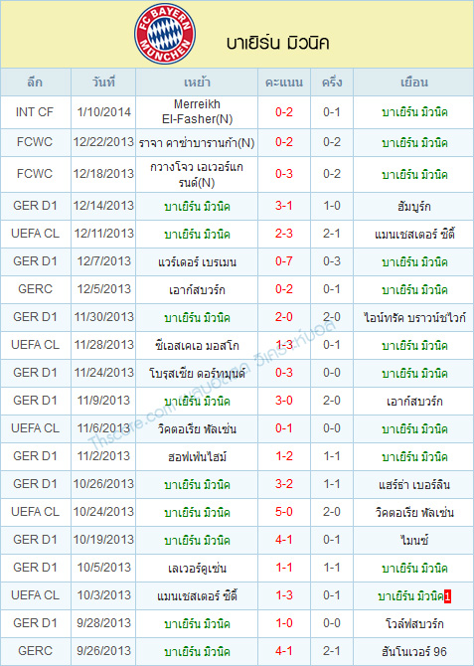The image size is (474, 666).
Task: Click the UEFA CL cell on 10/24/2013 row
Action: point(35,512)
